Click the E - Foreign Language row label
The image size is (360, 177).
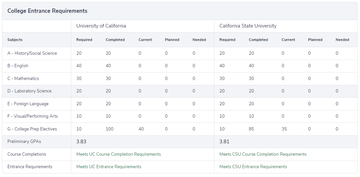click(x=28, y=104)
